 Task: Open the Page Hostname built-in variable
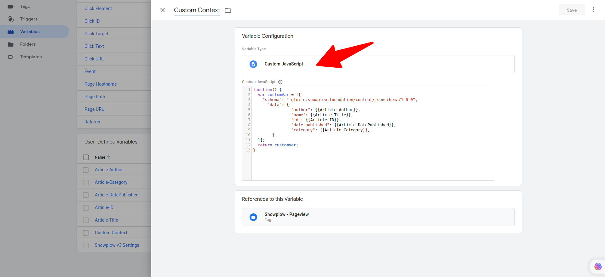click(101, 84)
